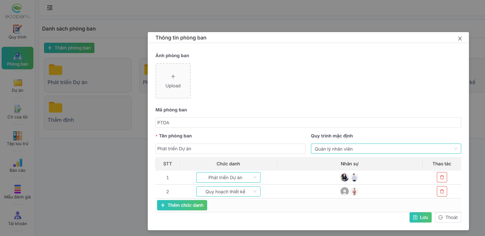Open the Phát triển Dự án chức danh dropdown
The width and height of the screenshot is (485, 236).
[x=228, y=178]
